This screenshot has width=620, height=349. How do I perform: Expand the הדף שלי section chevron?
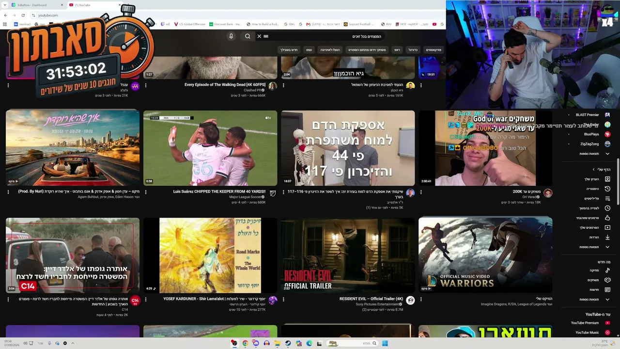(594, 170)
